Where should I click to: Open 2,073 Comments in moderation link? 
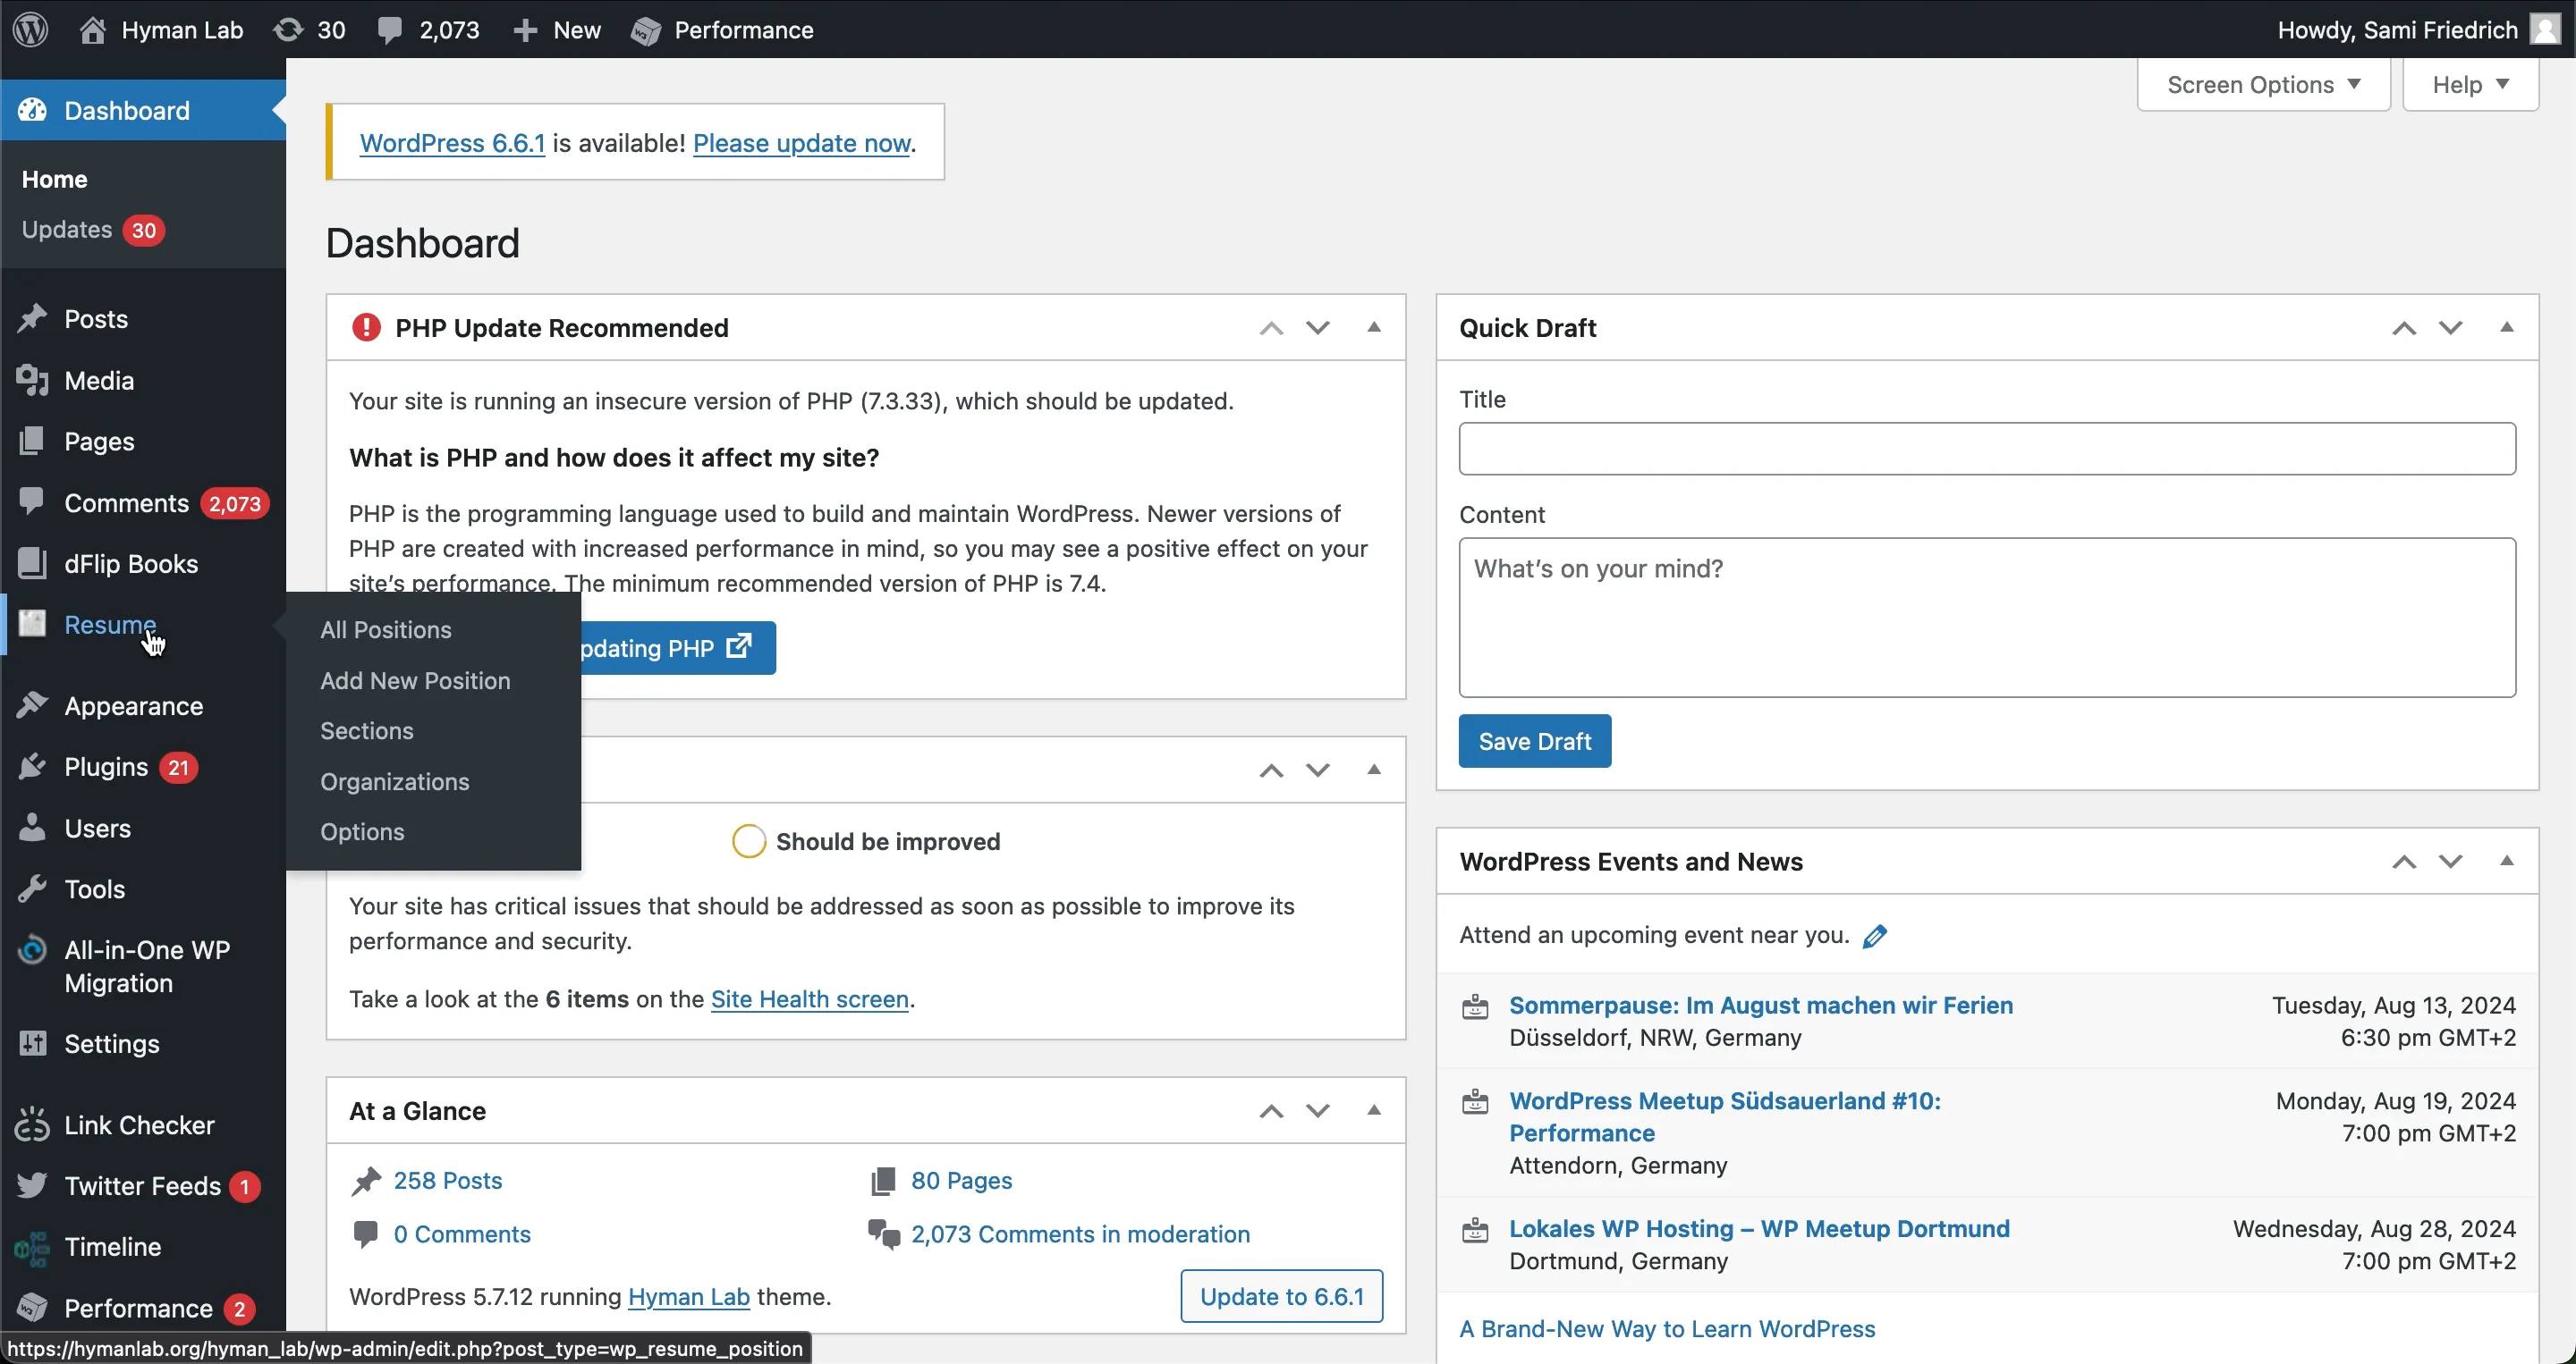pyautogui.click(x=1081, y=1234)
